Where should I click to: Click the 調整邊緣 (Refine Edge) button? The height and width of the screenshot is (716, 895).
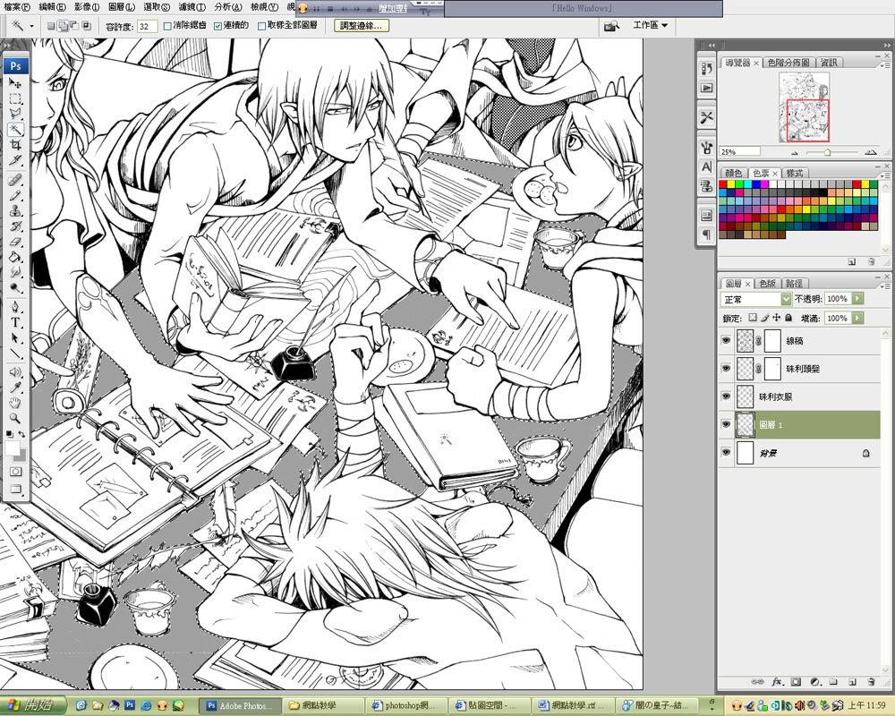coord(361,26)
